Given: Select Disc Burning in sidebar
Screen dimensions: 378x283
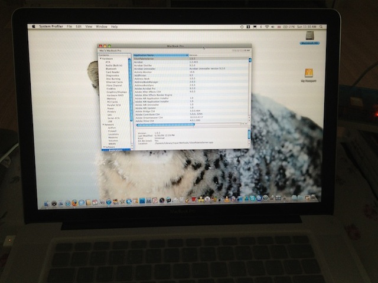Looking at the screenshot, I should click(x=113, y=79).
